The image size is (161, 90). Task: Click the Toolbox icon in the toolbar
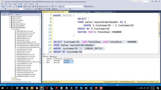pos(90,6)
